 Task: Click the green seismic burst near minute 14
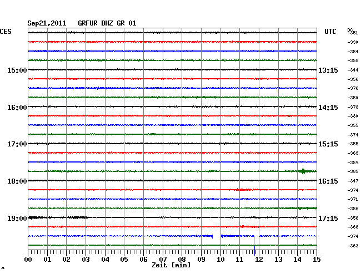tap(302, 171)
